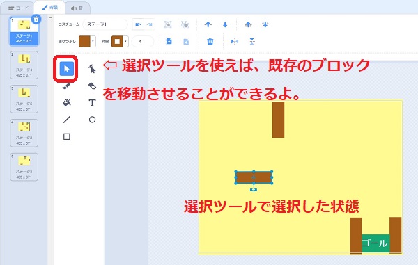This screenshot has width=418, height=265.
Task: Bring selection forward one layer
Action: (x=208, y=24)
